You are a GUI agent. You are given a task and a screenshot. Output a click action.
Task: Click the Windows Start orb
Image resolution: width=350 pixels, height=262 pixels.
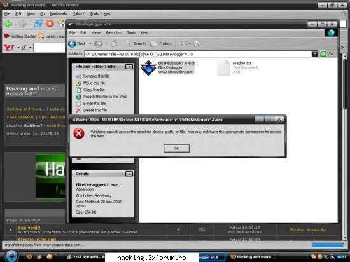coord(11,256)
